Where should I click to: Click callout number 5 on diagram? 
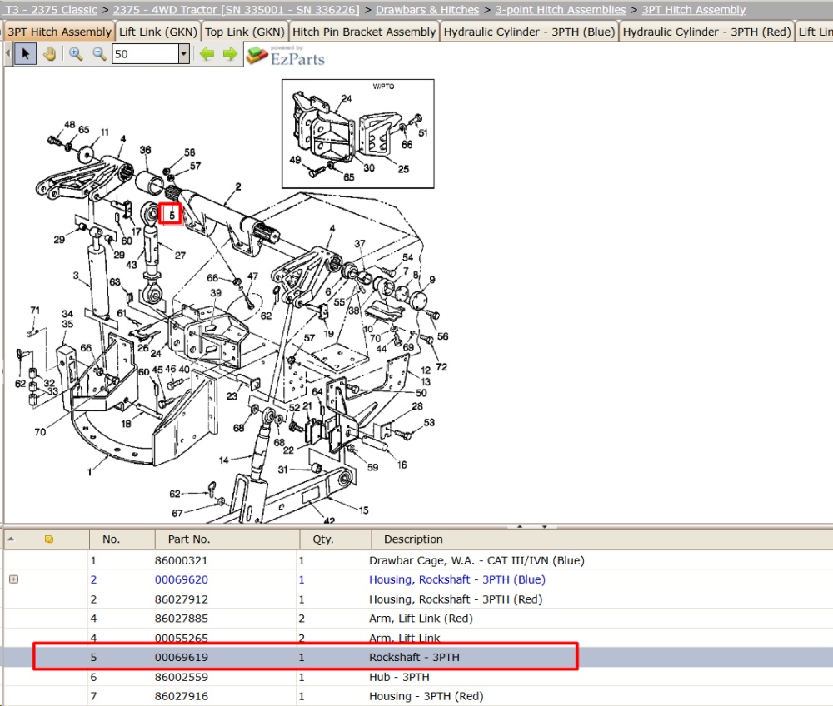pos(171,215)
